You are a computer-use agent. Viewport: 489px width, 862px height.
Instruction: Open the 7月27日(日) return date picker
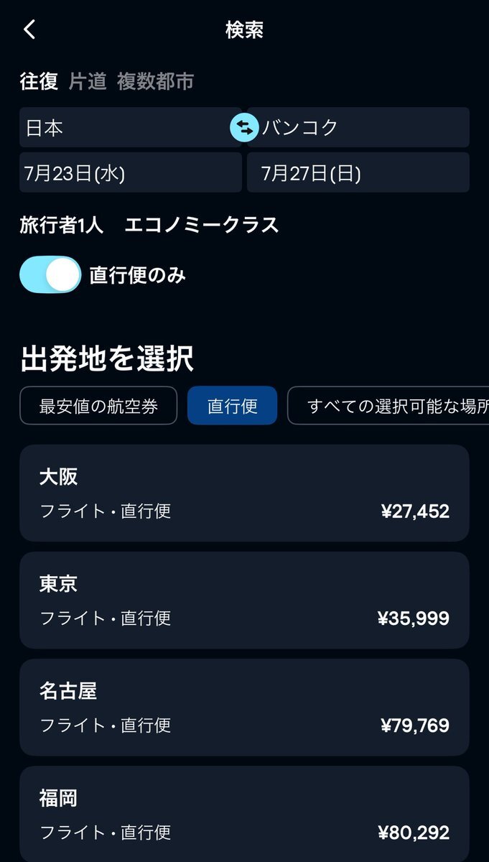[x=358, y=172]
